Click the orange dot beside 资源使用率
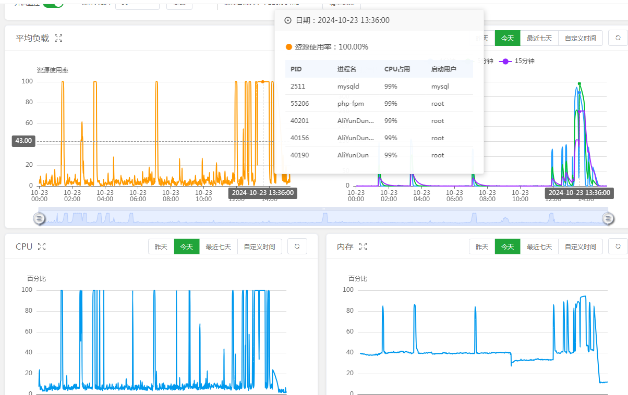 289,47
